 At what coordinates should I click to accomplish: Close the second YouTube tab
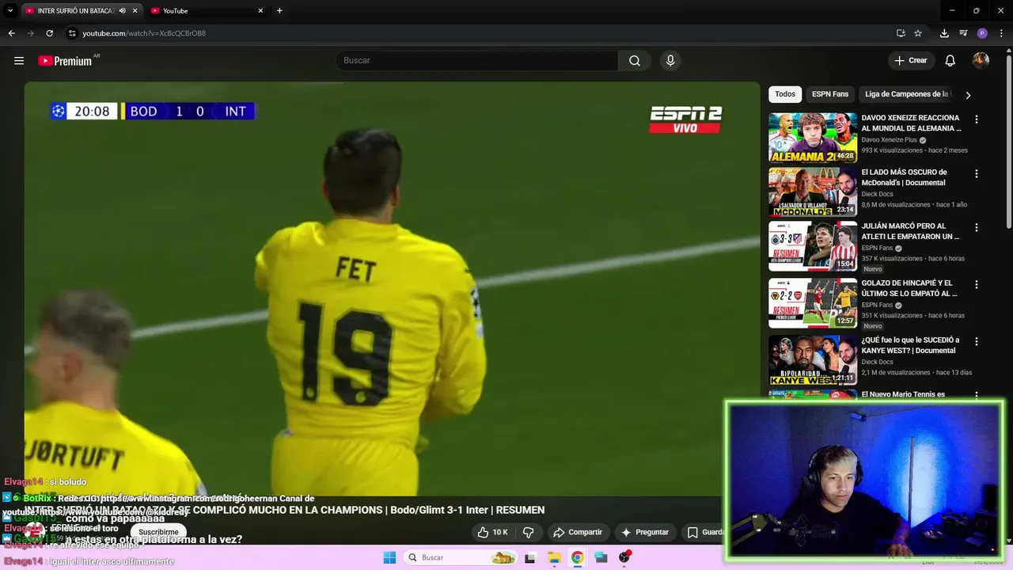click(260, 11)
